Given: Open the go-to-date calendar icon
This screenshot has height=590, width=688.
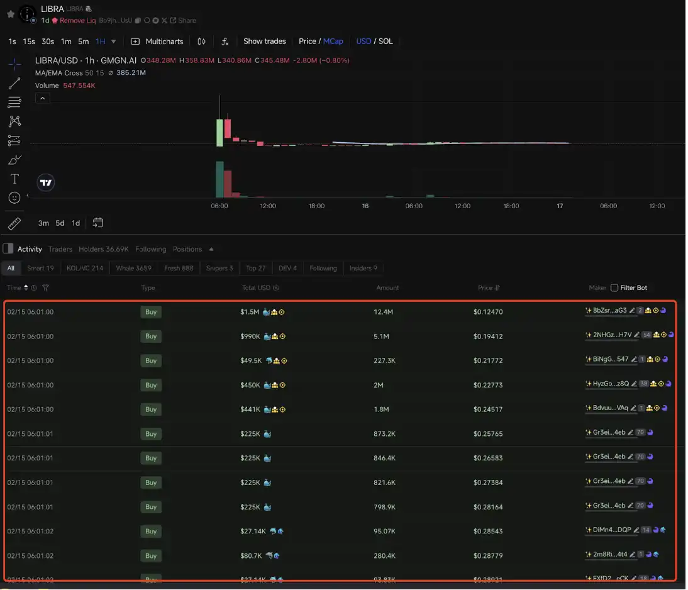Looking at the screenshot, I should point(97,223).
